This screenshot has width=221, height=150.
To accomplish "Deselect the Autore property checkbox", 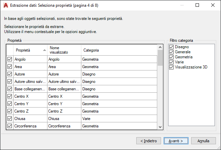I will [x=9, y=74].
